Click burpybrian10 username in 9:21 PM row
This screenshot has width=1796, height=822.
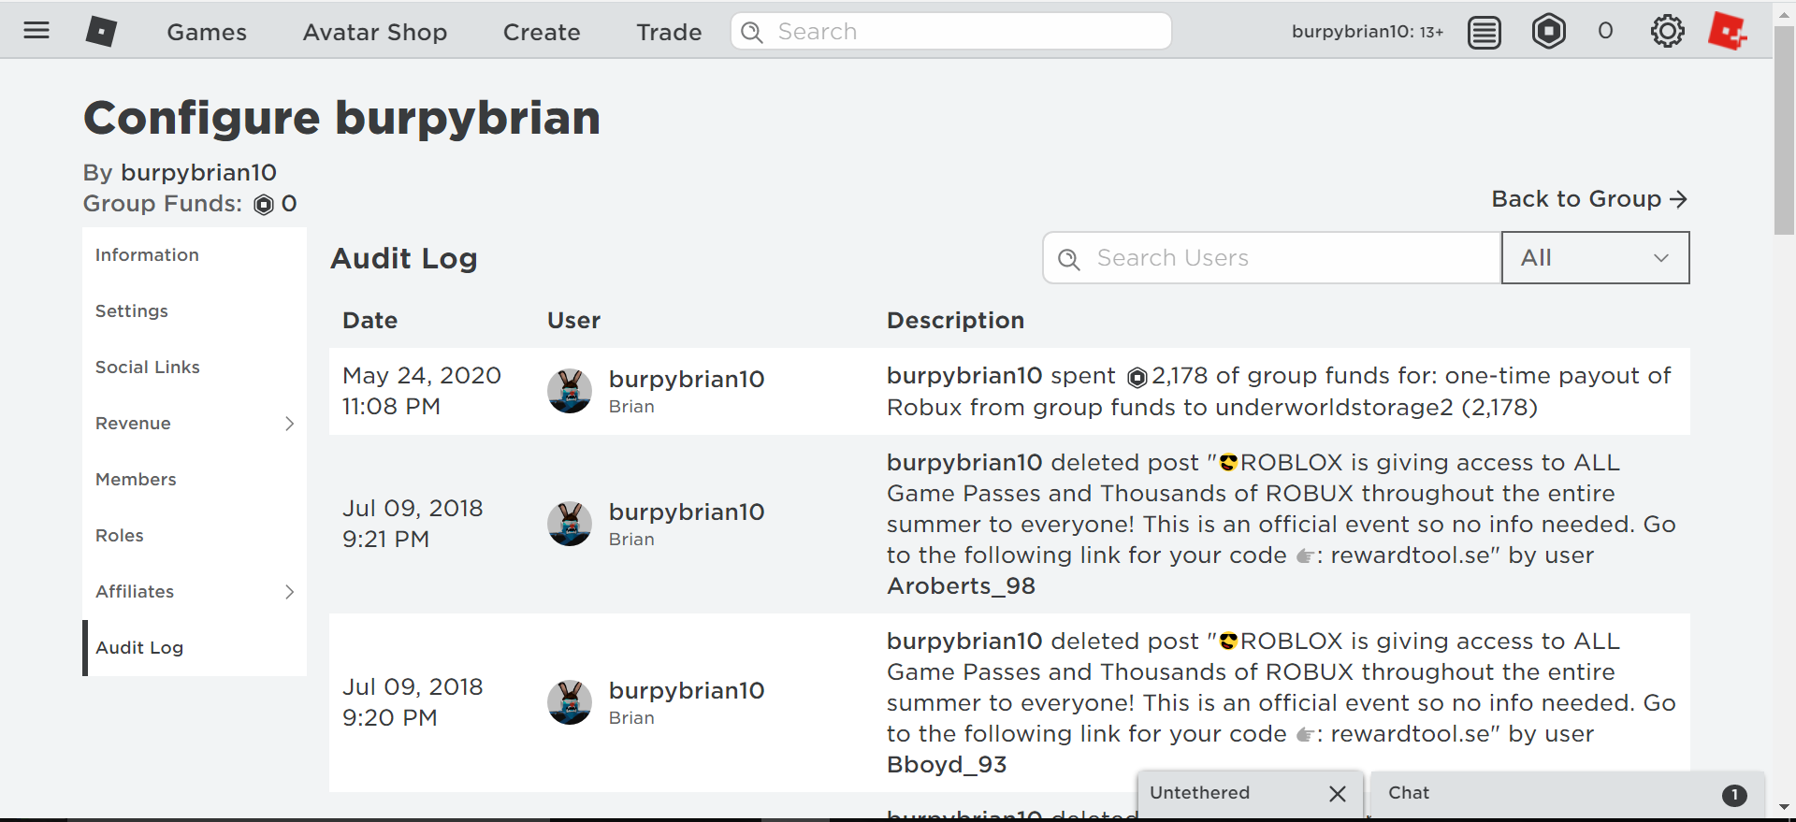[687, 512]
